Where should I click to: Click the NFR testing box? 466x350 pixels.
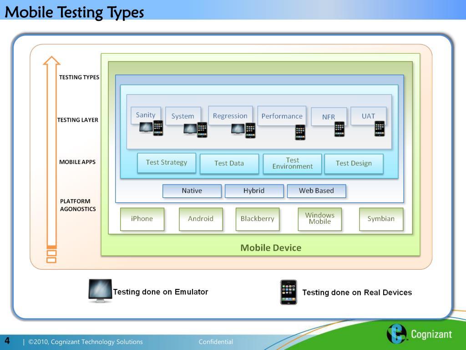329,117
